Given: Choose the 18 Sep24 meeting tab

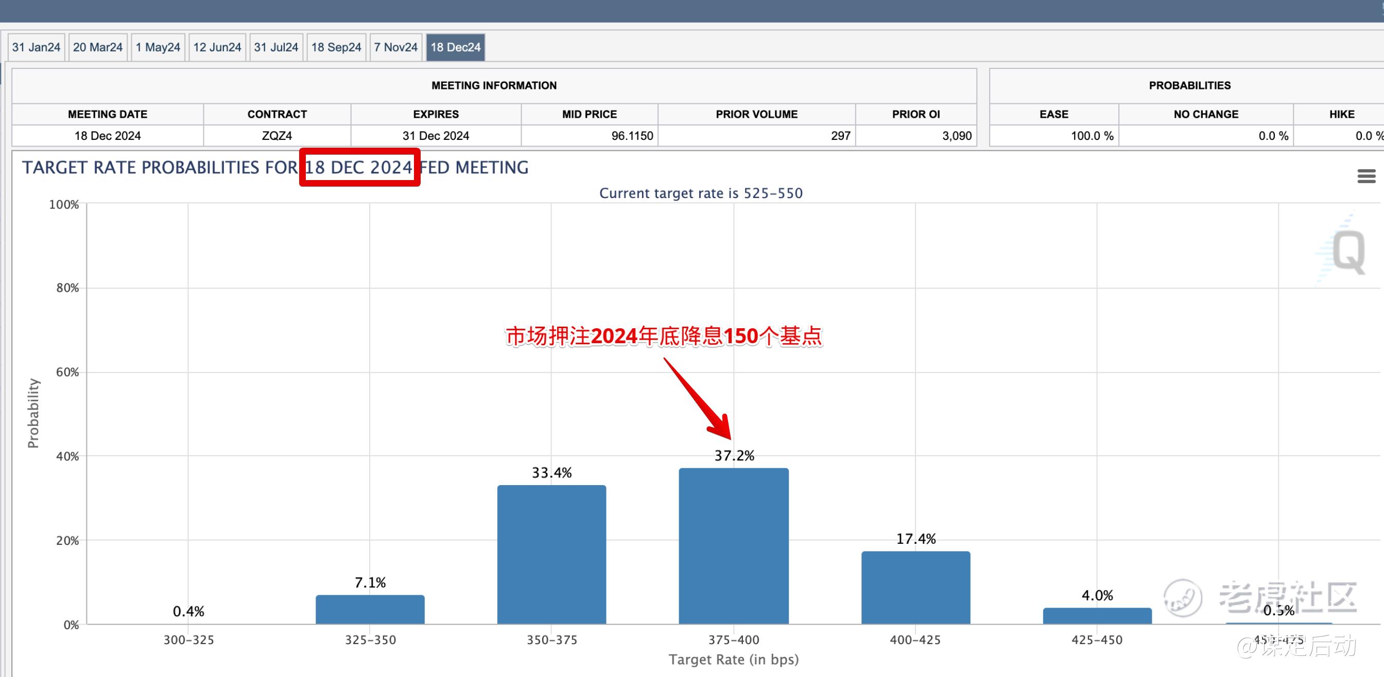Looking at the screenshot, I should (x=336, y=47).
